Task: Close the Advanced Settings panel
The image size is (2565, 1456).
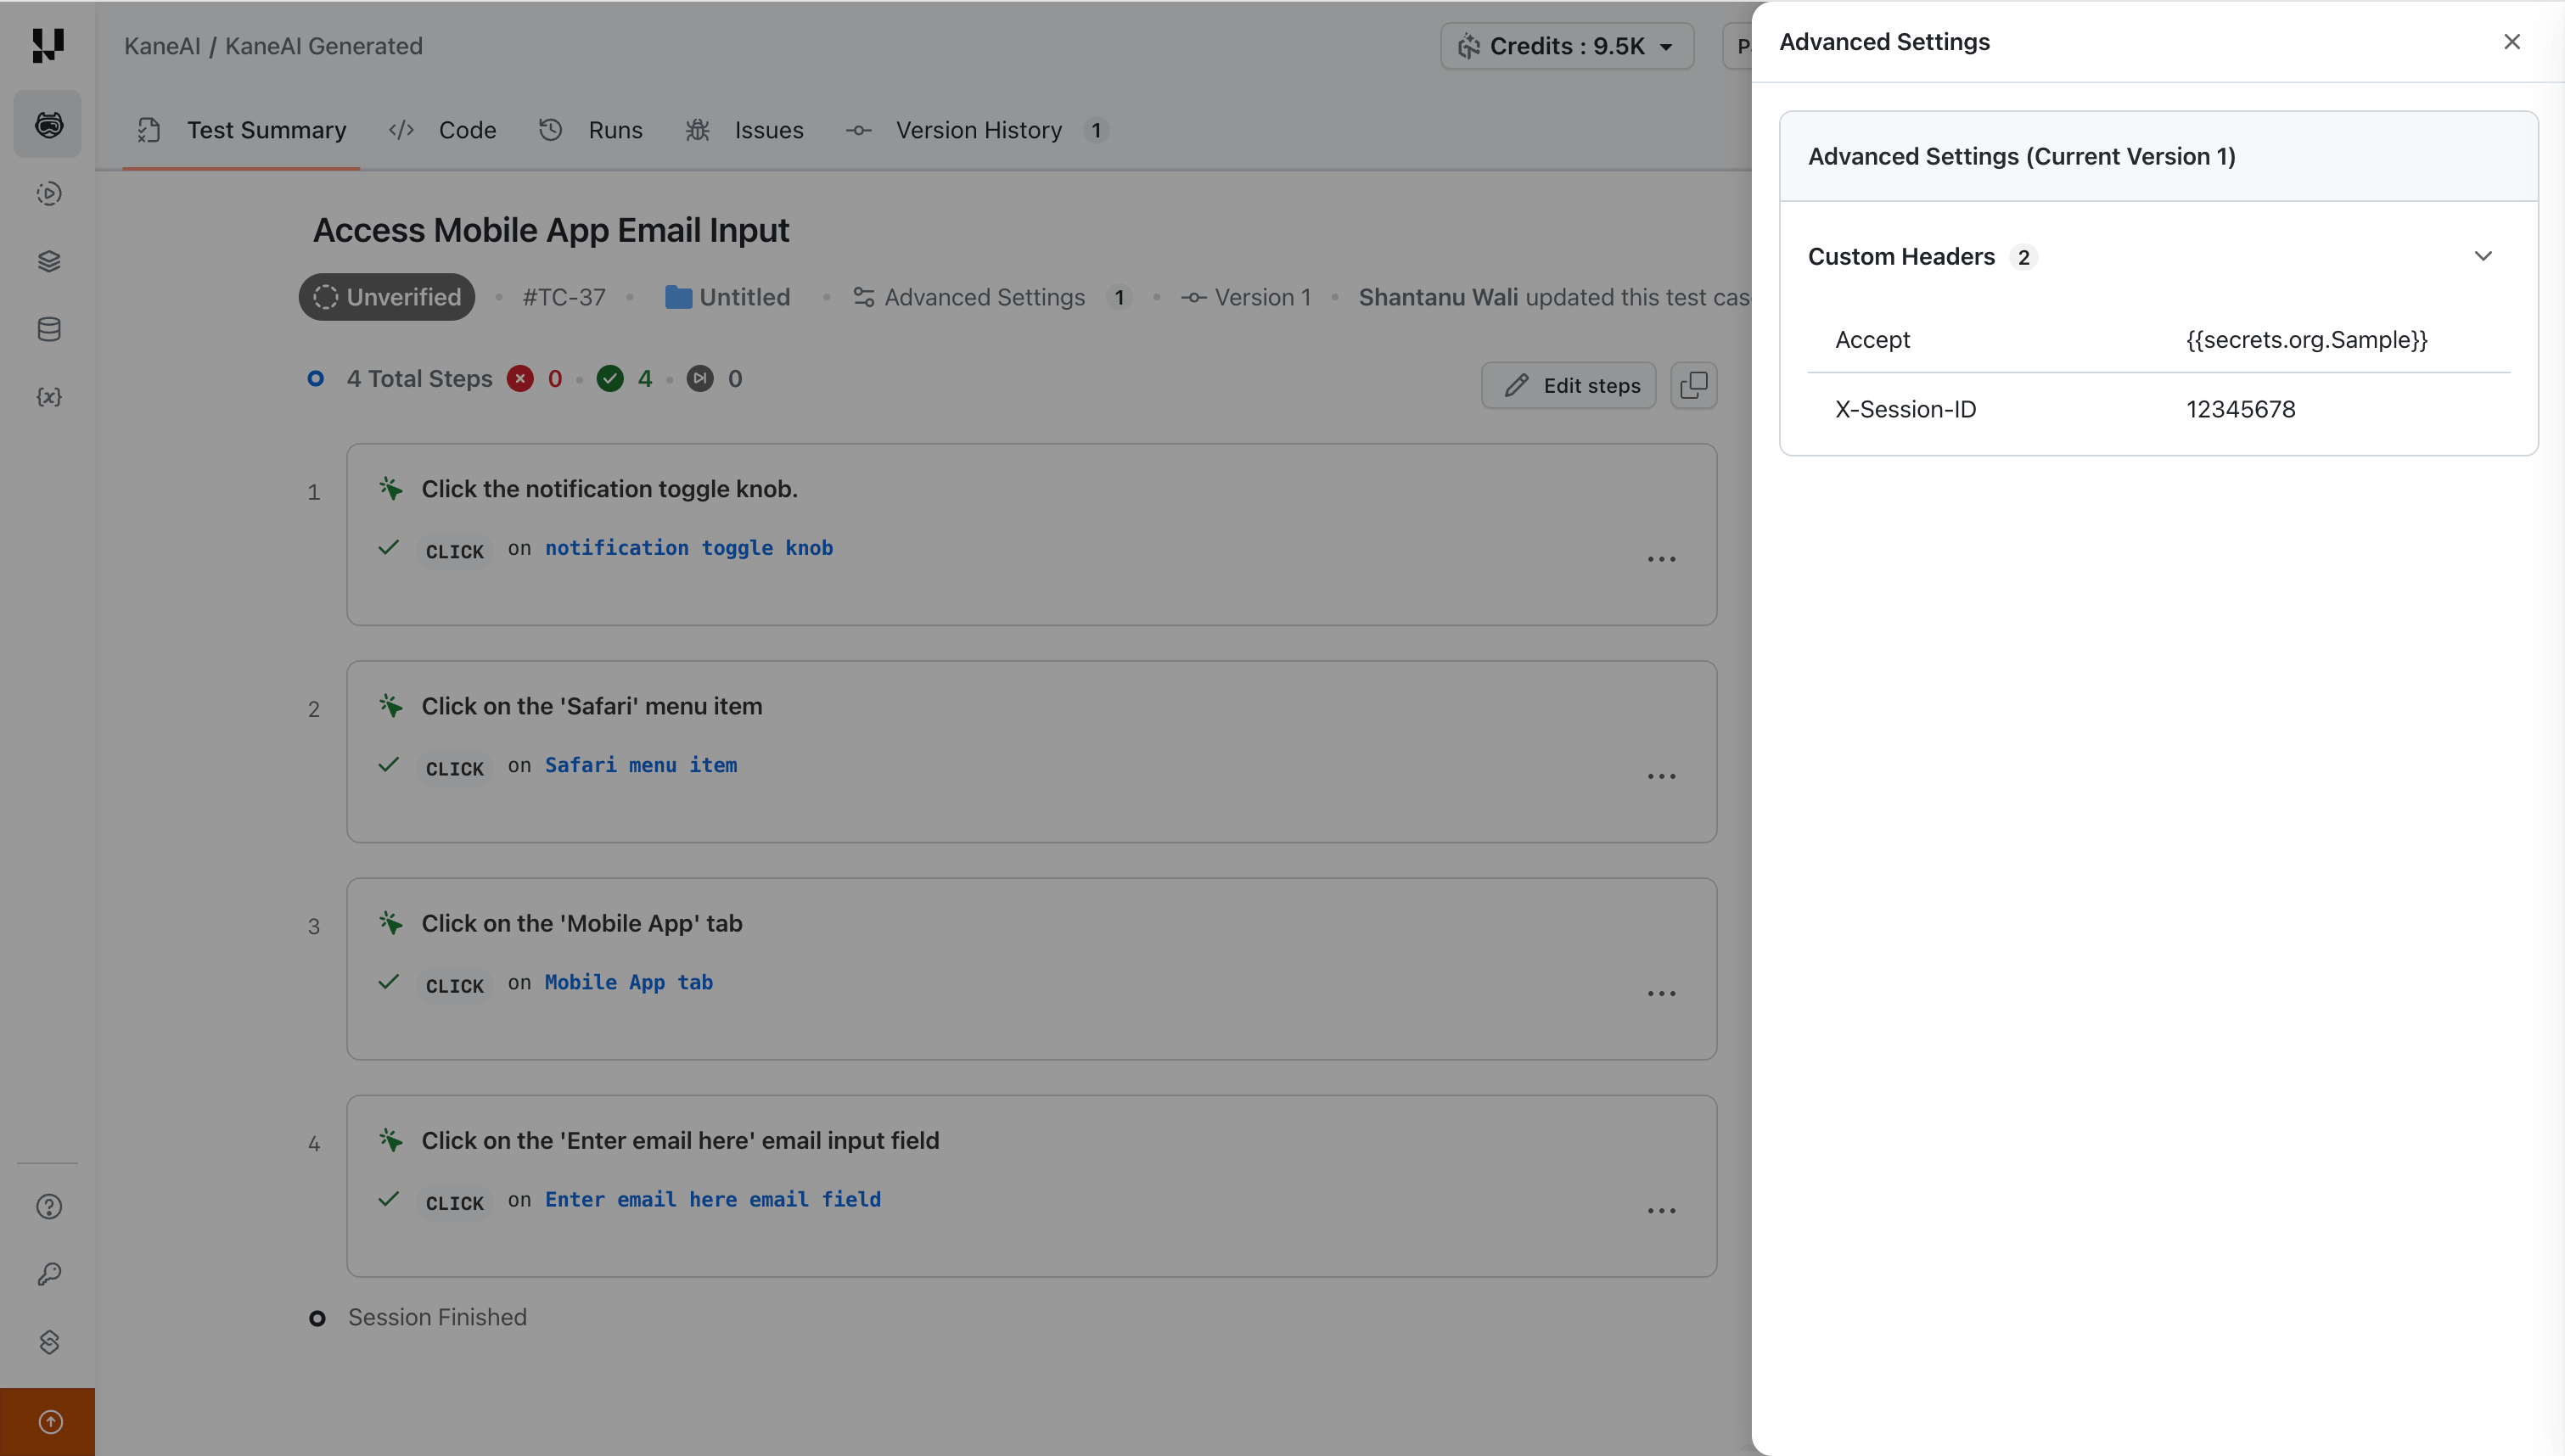Action: (2511, 42)
